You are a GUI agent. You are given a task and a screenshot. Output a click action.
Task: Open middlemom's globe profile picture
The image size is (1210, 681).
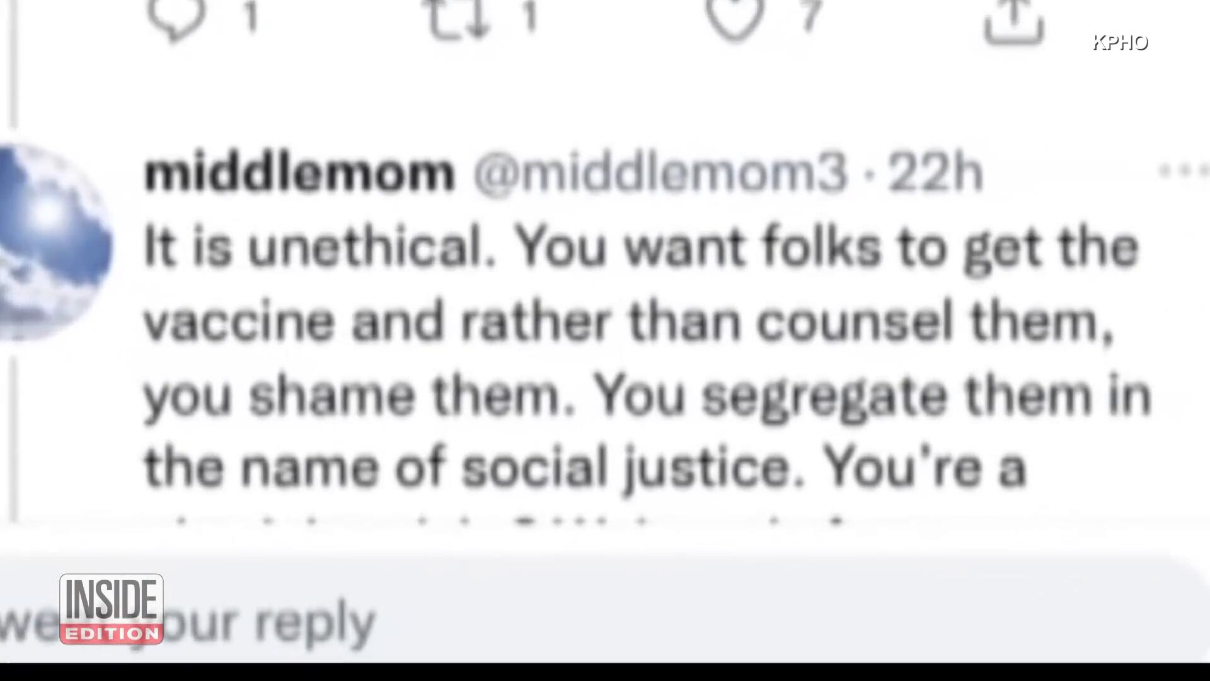54,243
